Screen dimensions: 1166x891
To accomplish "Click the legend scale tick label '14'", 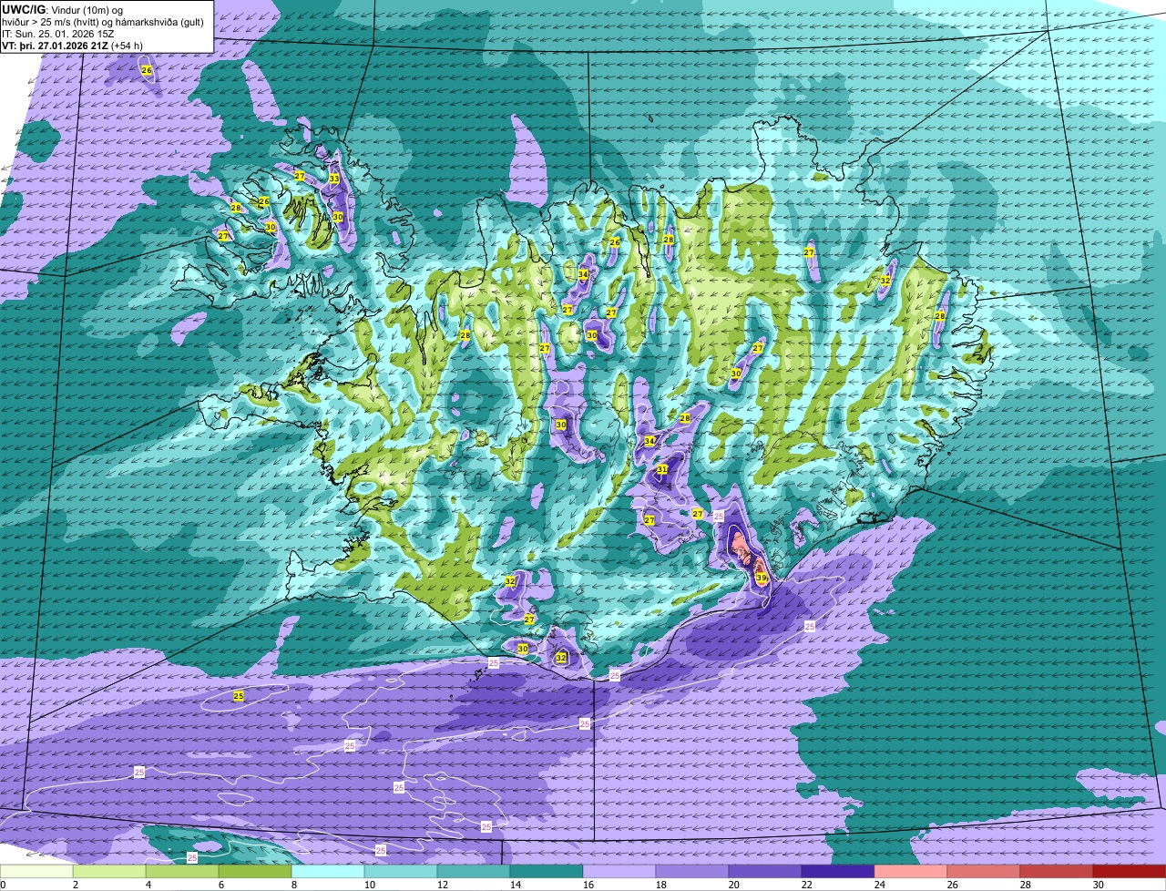I will click(515, 885).
